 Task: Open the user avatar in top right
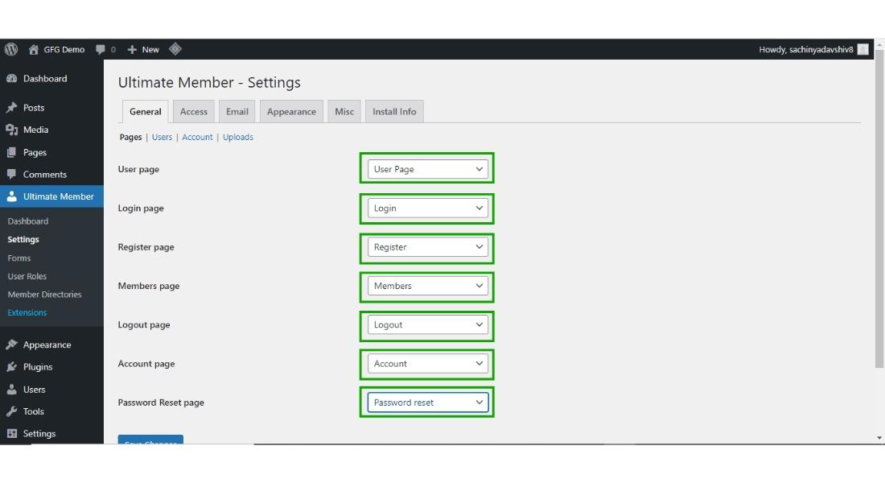863,49
